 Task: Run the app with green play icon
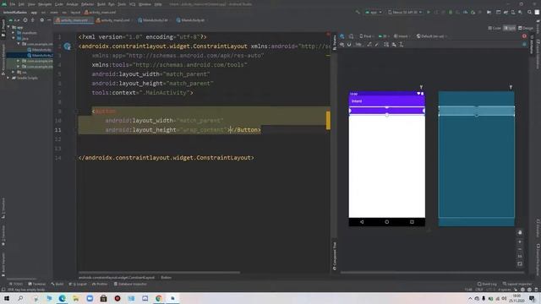429,12
